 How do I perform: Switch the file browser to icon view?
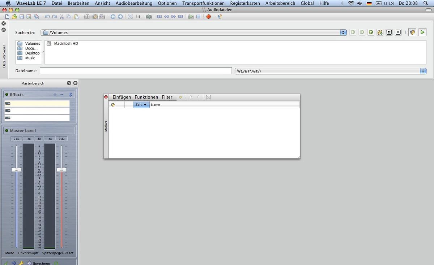point(389,32)
